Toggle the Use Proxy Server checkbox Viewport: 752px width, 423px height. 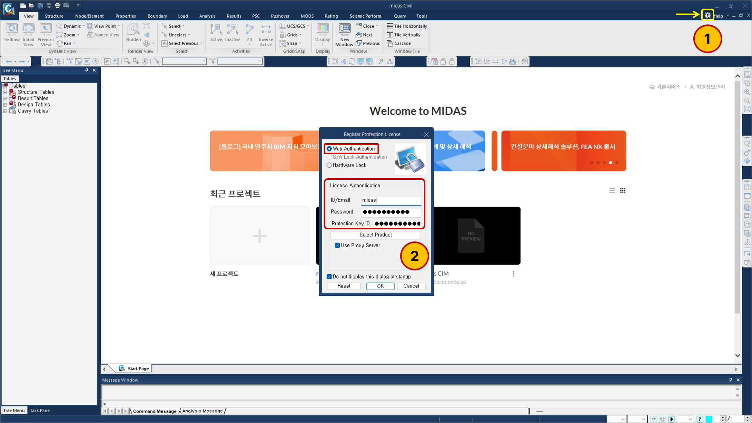[338, 246]
